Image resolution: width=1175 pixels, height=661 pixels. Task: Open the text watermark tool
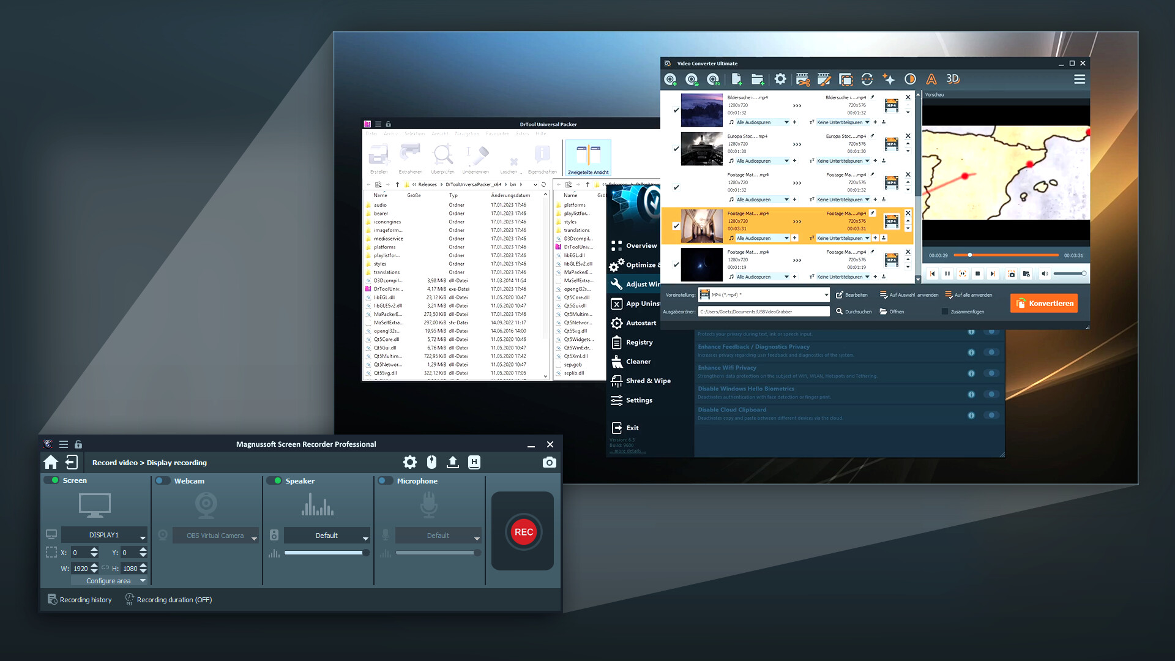pyautogui.click(x=931, y=80)
